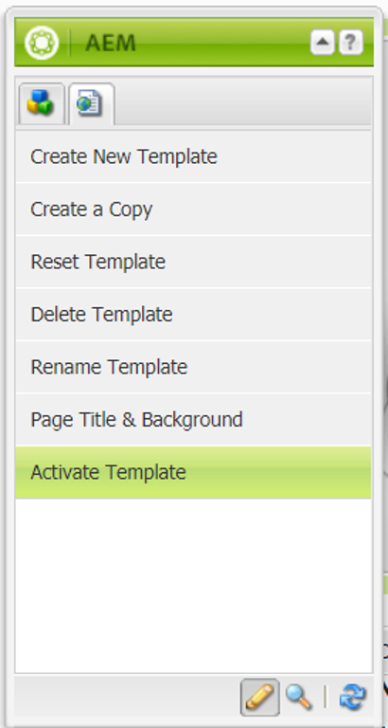Click the round AEM logo icon
Viewport: 388px width, 728px height.
[x=42, y=44]
